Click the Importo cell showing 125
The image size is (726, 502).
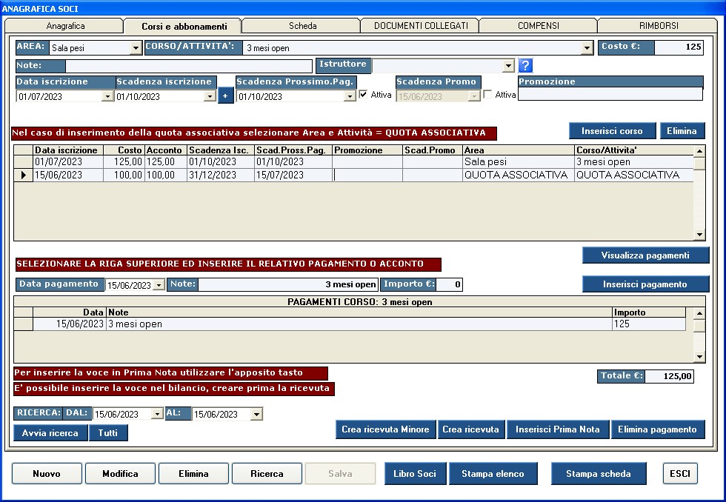649,324
